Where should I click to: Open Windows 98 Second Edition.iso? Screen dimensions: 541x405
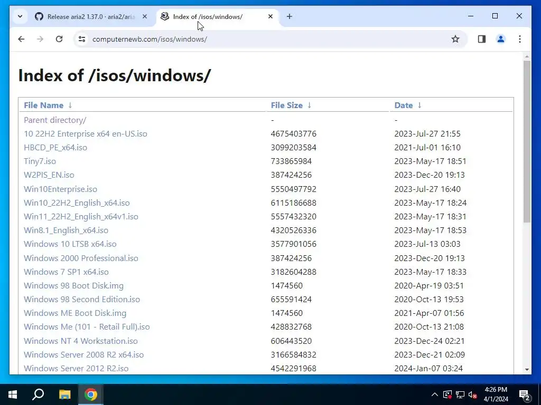(82, 300)
